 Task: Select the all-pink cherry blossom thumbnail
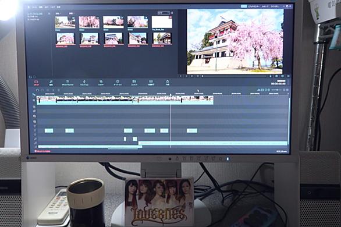(x=89, y=22)
